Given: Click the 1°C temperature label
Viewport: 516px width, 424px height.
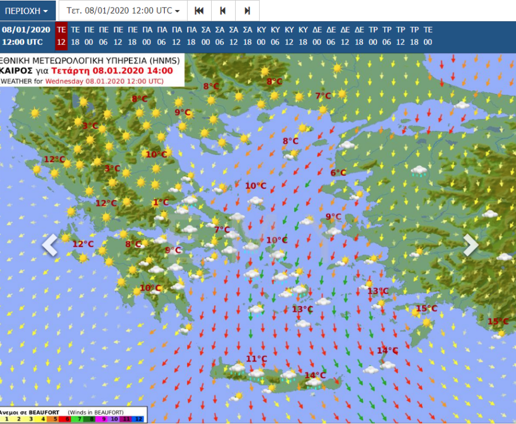Looking at the screenshot, I should (160, 203).
